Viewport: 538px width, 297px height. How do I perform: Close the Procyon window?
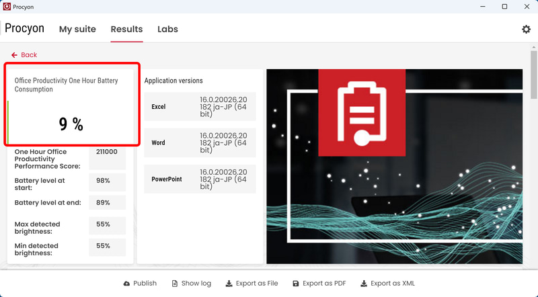[x=527, y=7]
